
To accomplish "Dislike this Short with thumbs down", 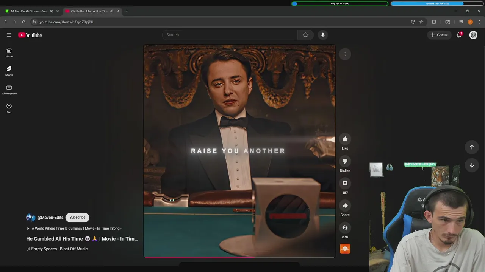I will click(x=345, y=161).
